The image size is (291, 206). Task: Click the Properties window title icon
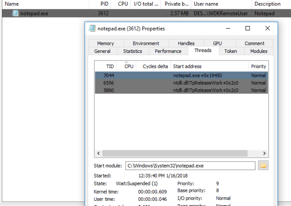(92, 28)
